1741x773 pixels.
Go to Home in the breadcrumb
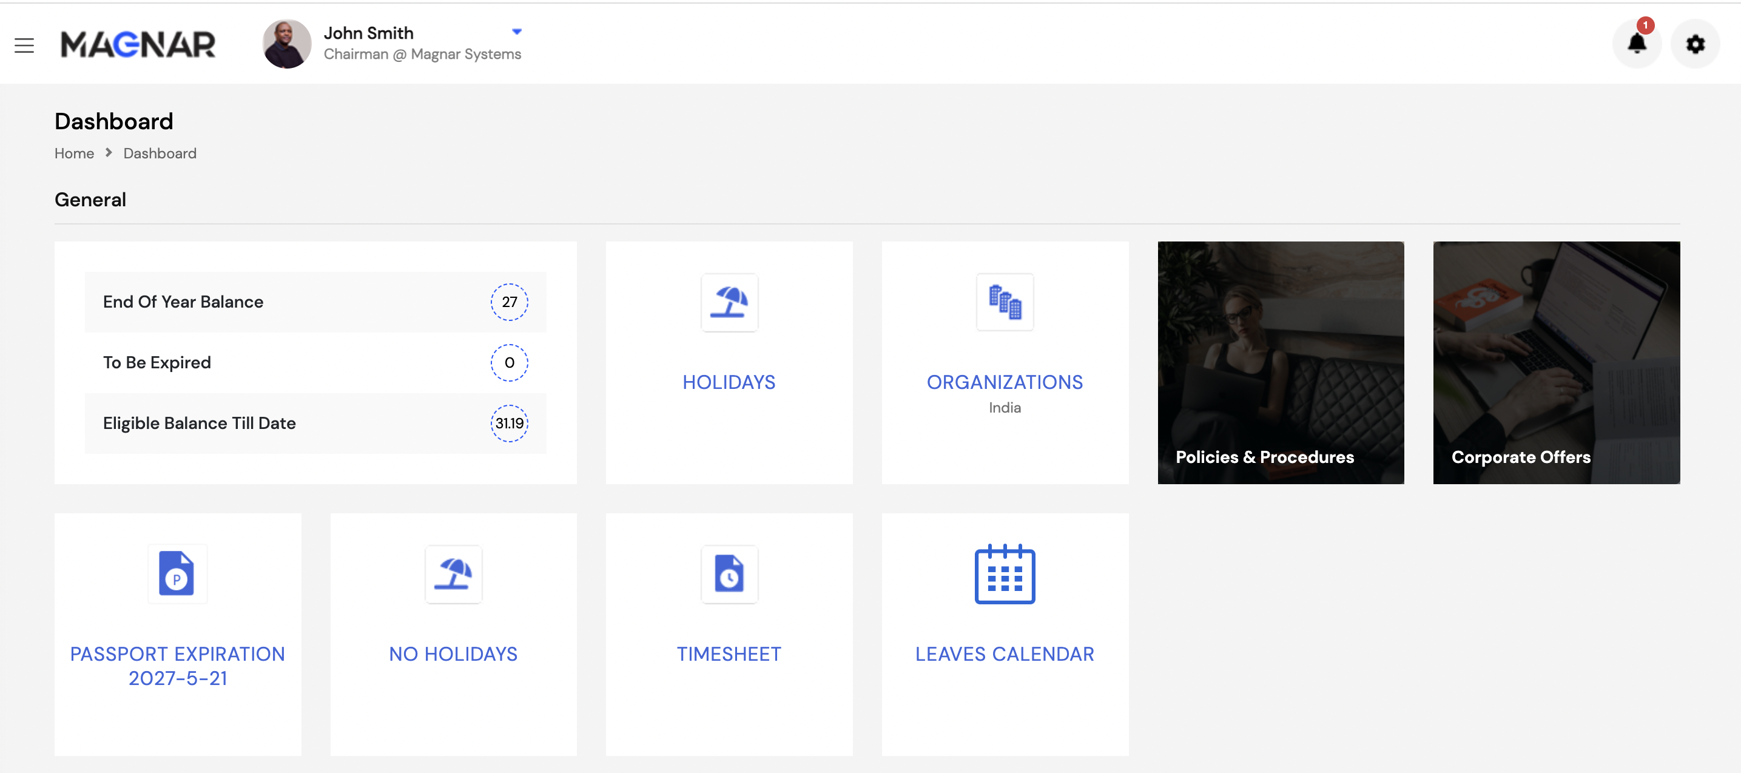[x=75, y=154]
